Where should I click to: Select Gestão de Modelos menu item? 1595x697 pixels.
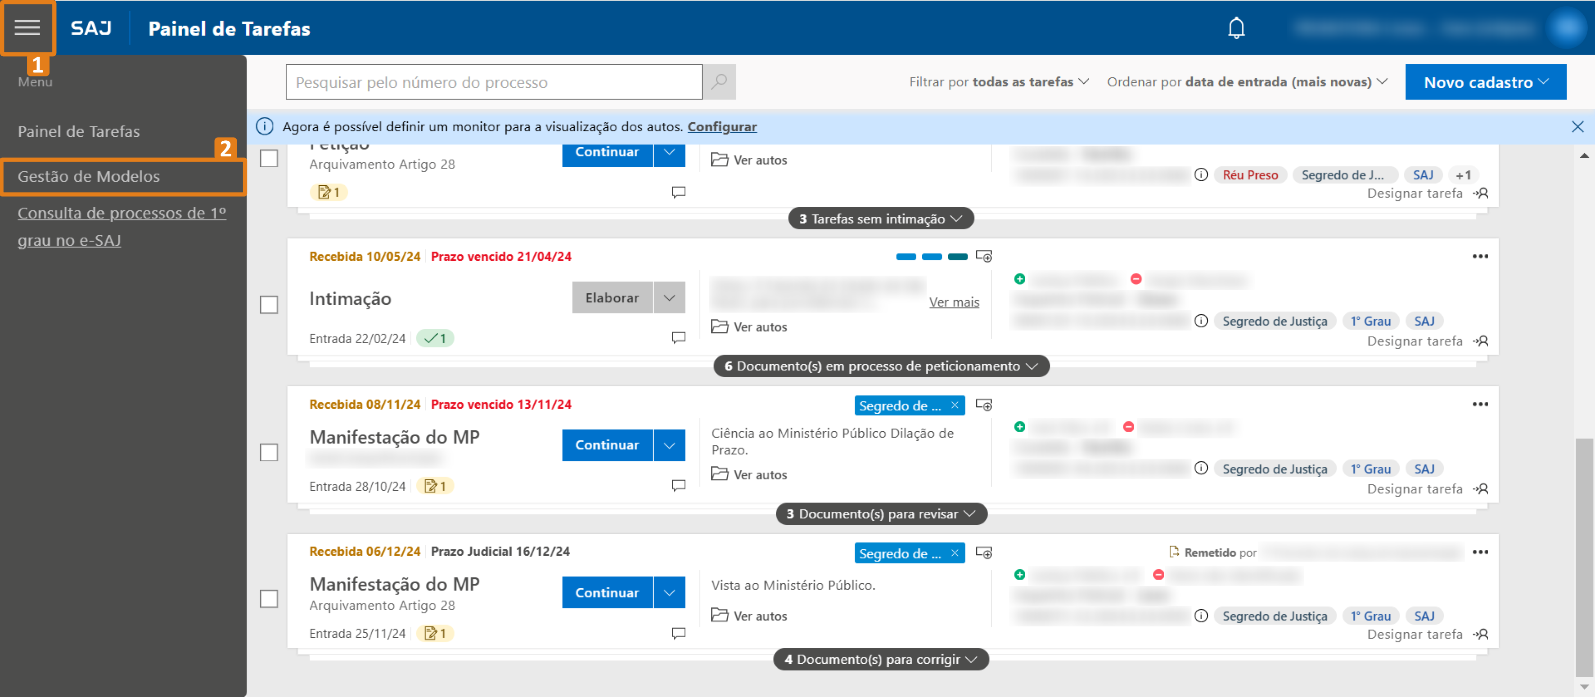pyautogui.click(x=89, y=176)
